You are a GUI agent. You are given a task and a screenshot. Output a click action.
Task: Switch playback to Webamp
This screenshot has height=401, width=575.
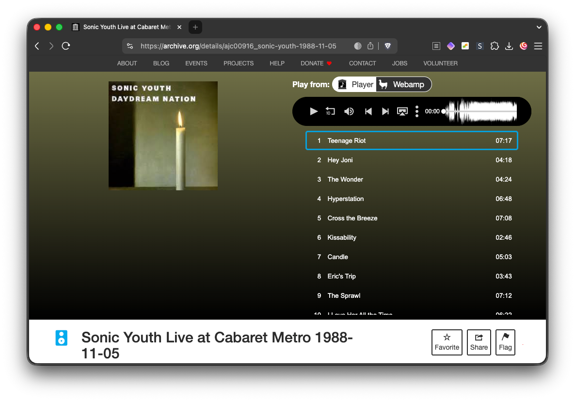click(x=403, y=84)
